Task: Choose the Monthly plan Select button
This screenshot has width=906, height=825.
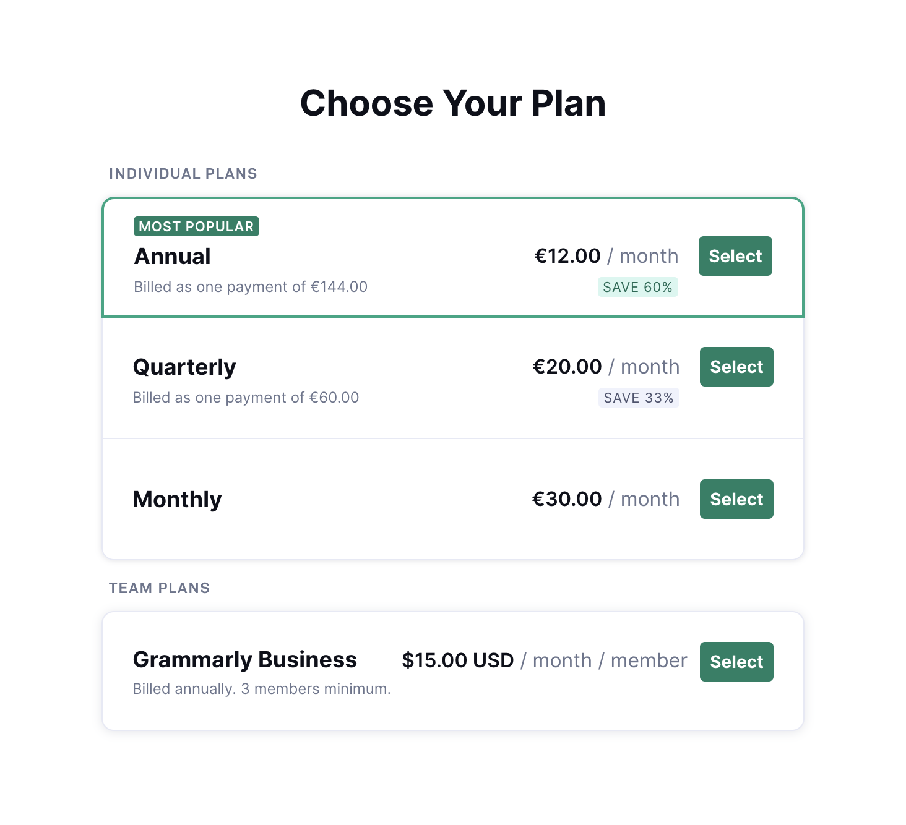Action: [x=736, y=499]
